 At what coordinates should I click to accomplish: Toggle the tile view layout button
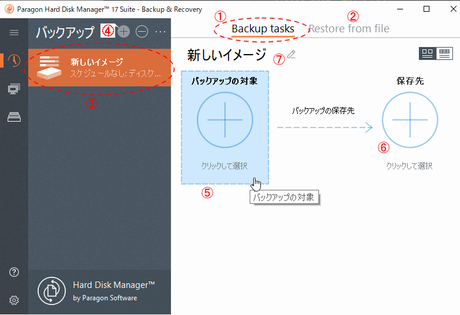(x=428, y=53)
